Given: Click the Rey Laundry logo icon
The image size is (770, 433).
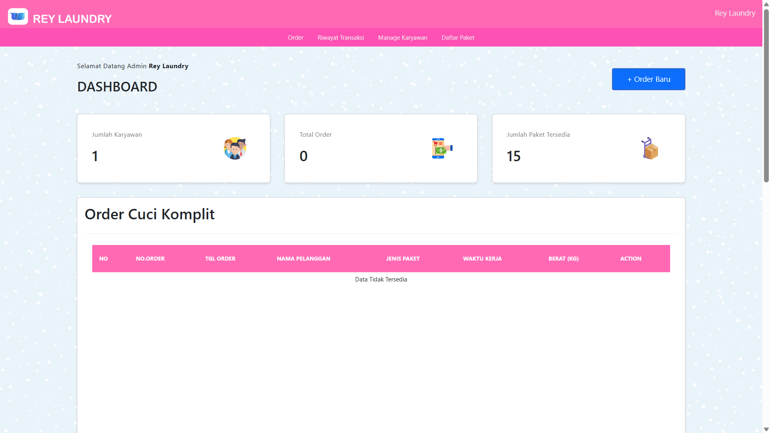Looking at the screenshot, I should [18, 17].
